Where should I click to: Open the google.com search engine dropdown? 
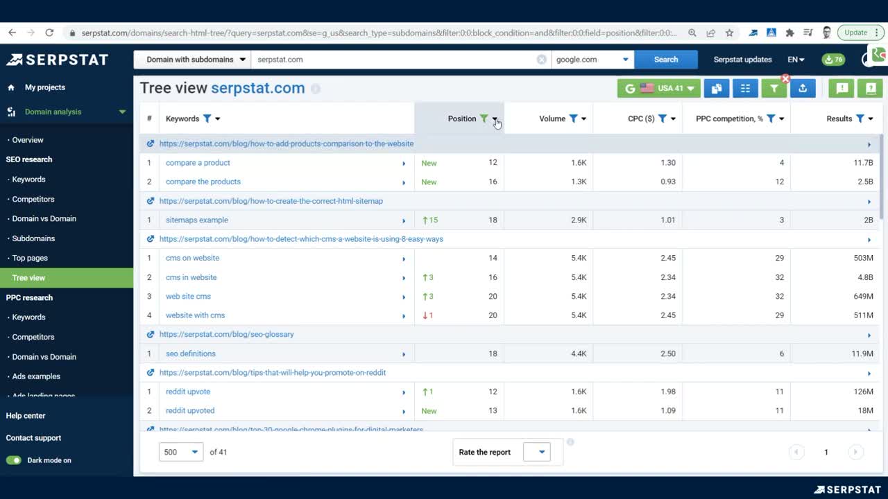point(592,60)
